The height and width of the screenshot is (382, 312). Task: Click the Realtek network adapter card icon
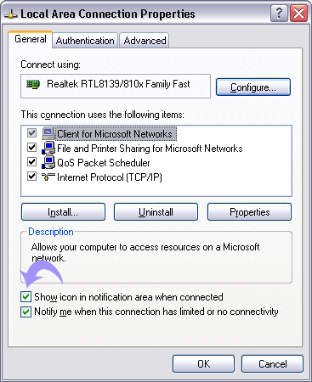(33, 84)
